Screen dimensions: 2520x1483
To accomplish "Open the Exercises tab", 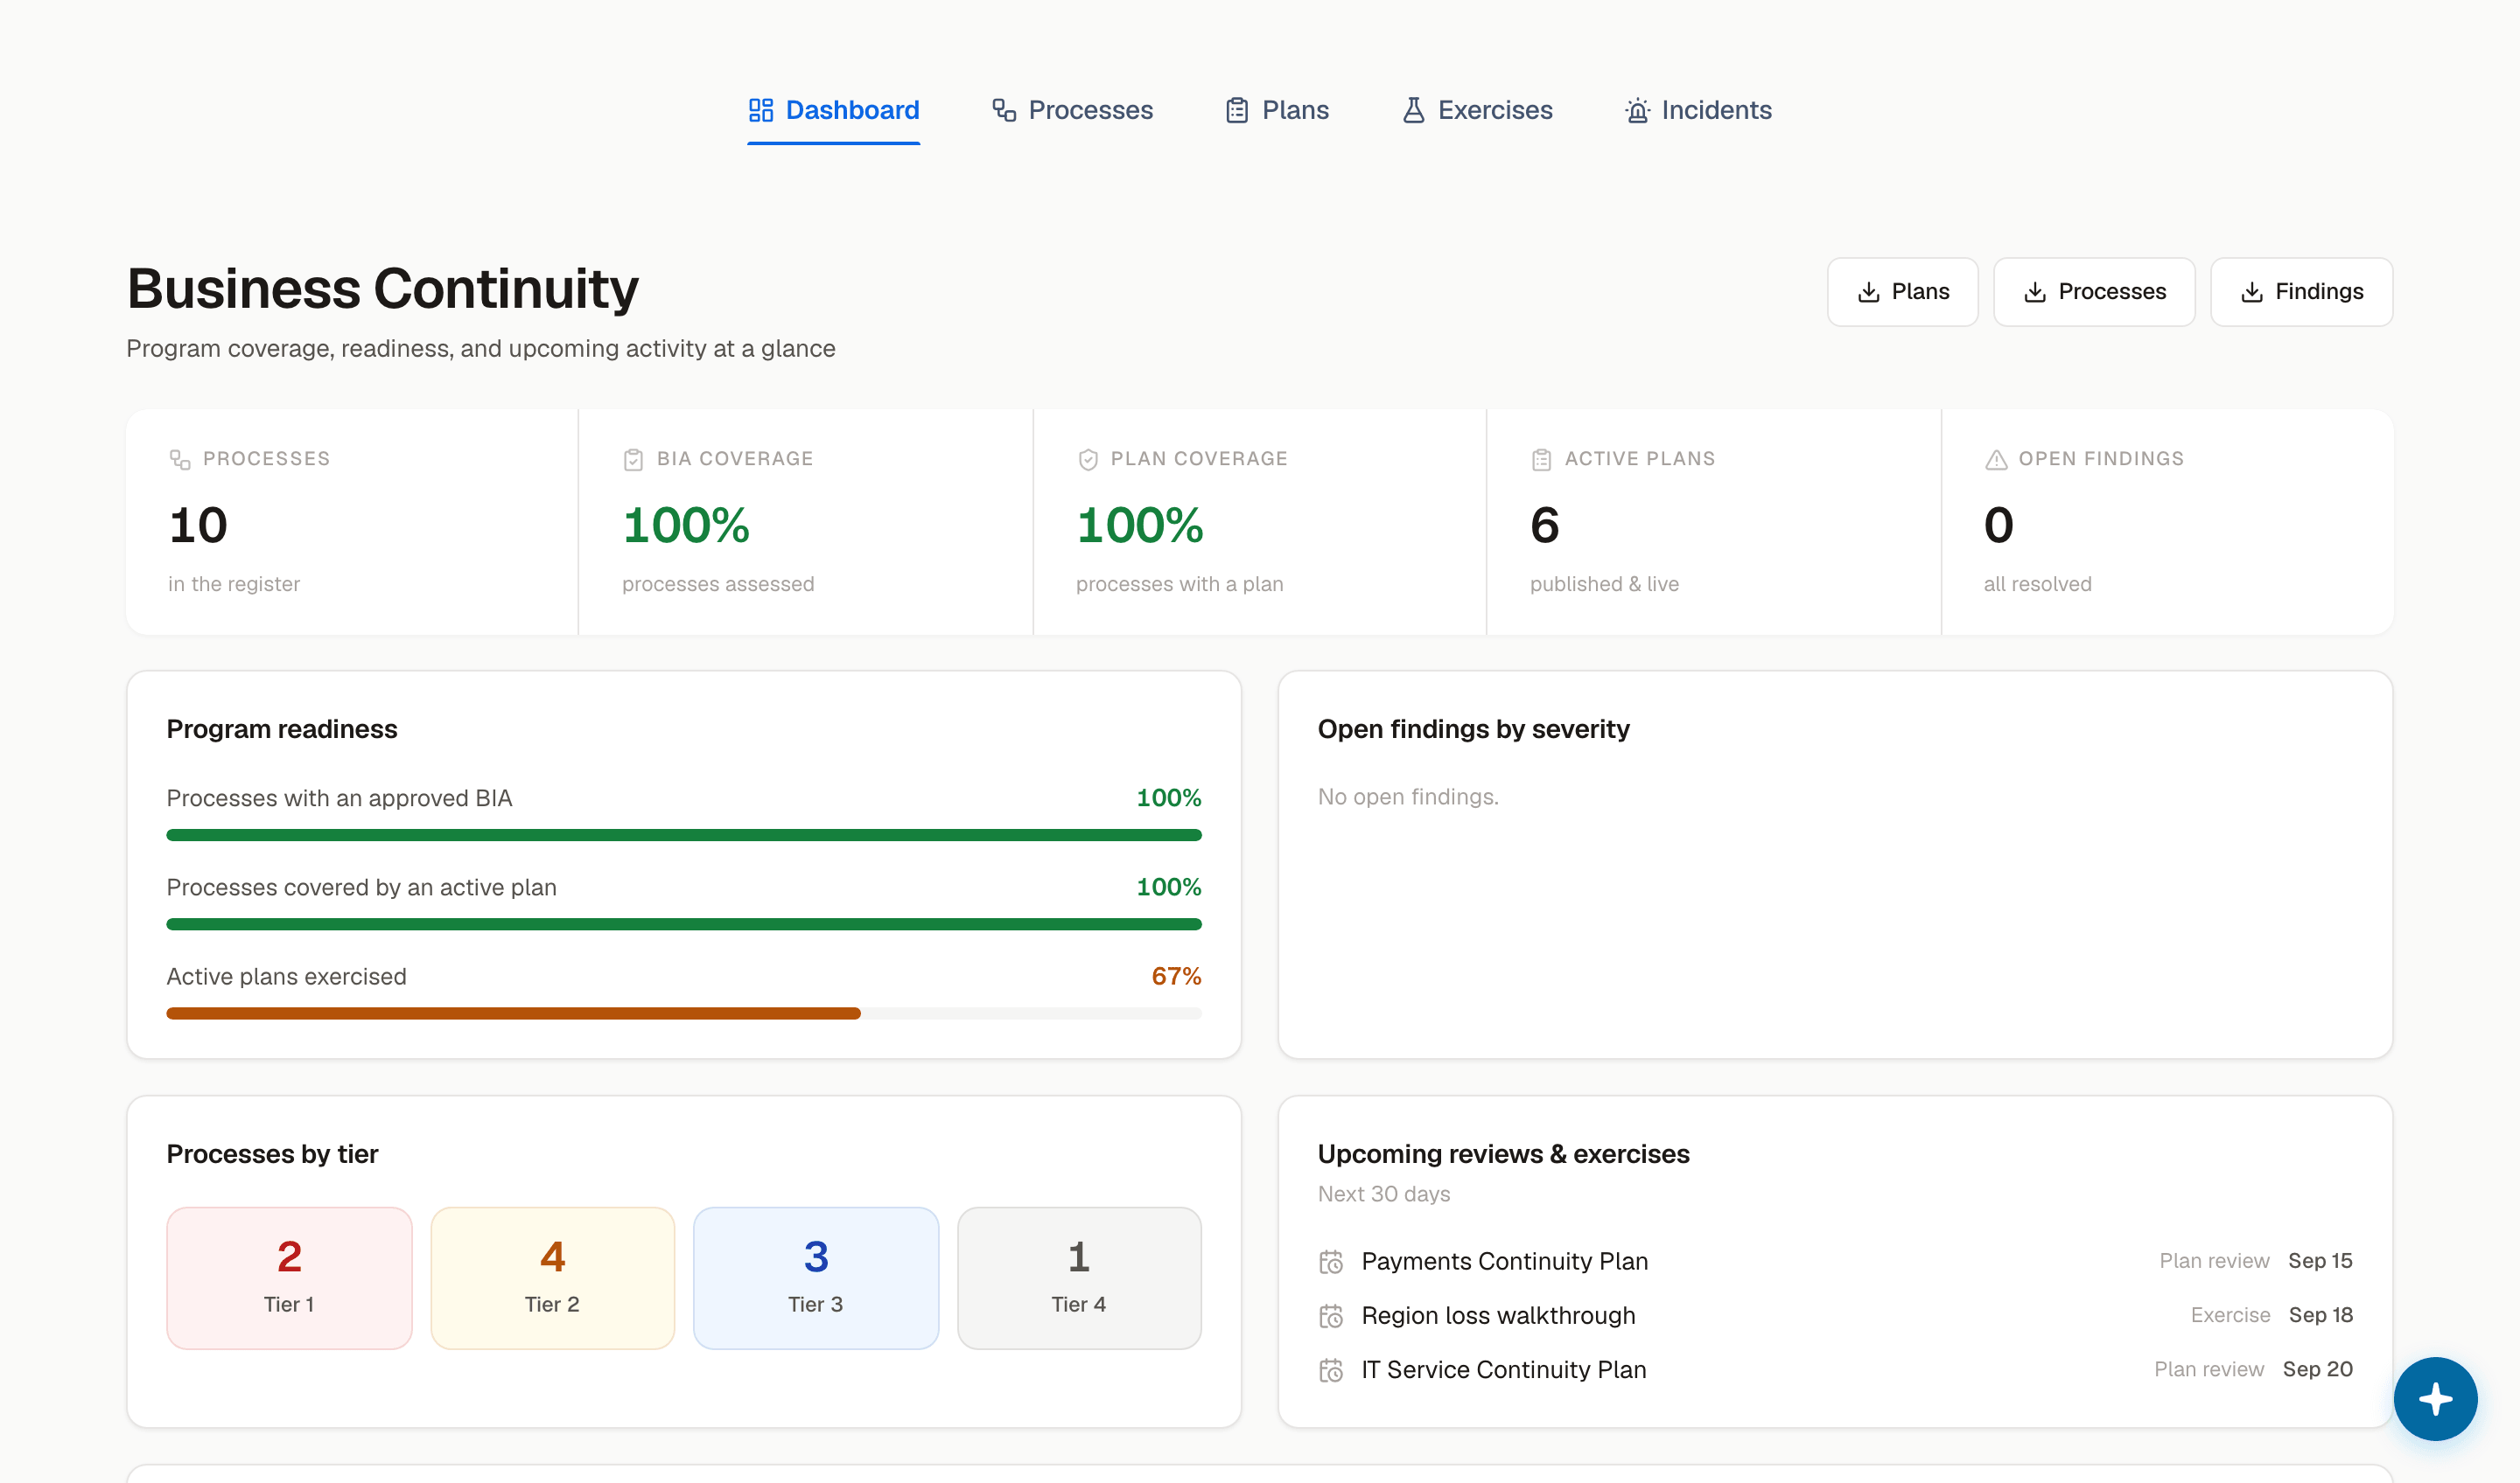I will click(1477, 110).
